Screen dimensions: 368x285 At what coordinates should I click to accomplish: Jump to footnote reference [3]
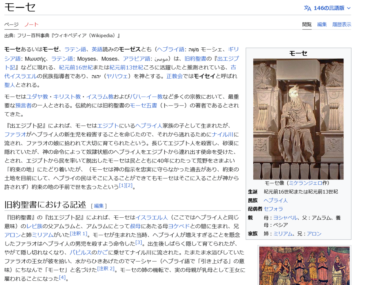tap(139, 242)
